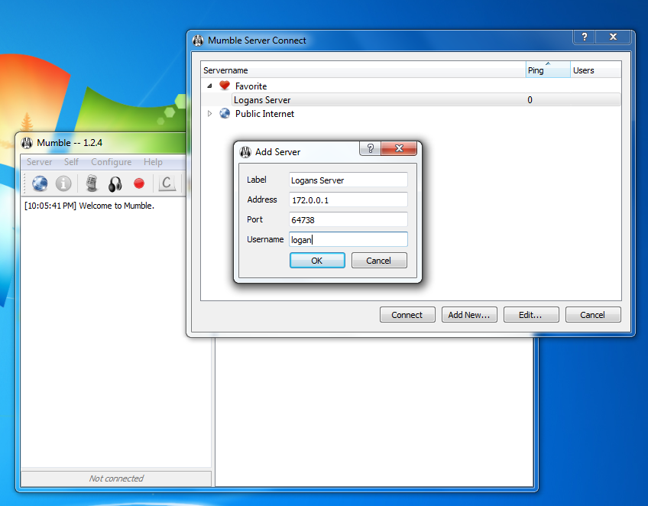This screenshot has width=648, height=506.
Task: Deafen with headphones icon in Mumble toolbar
Action: 115,184
